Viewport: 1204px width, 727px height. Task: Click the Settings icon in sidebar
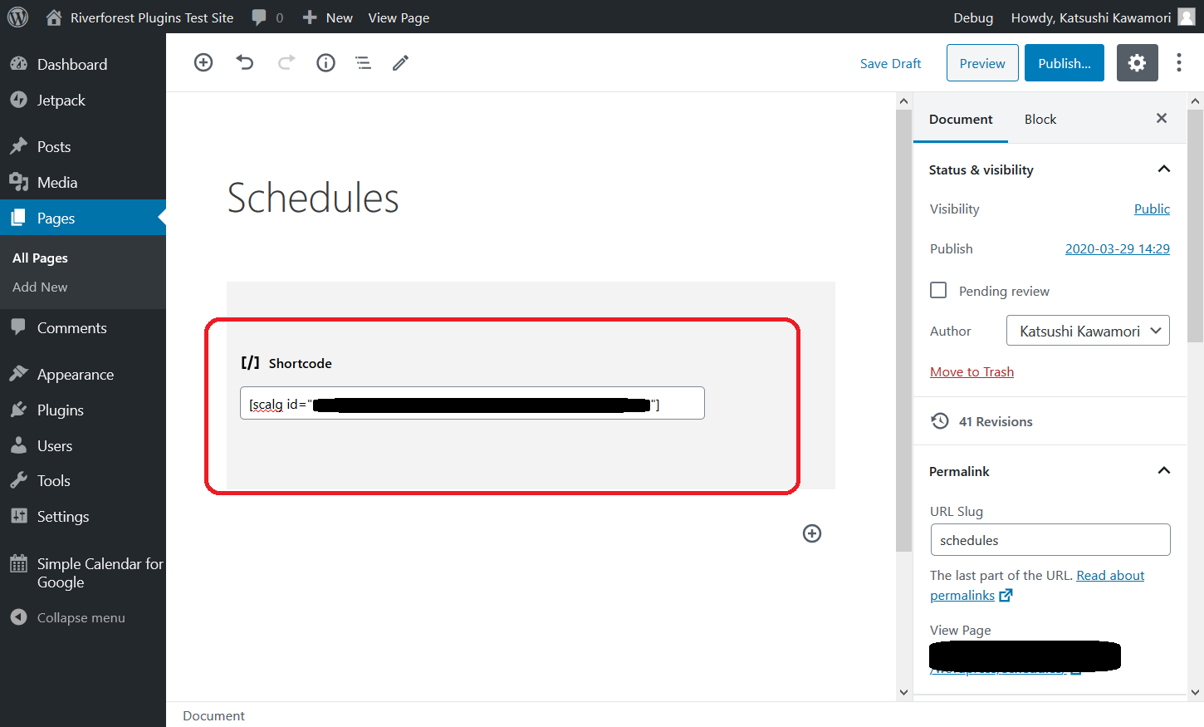pyautogui.click(x=18, y=516)
